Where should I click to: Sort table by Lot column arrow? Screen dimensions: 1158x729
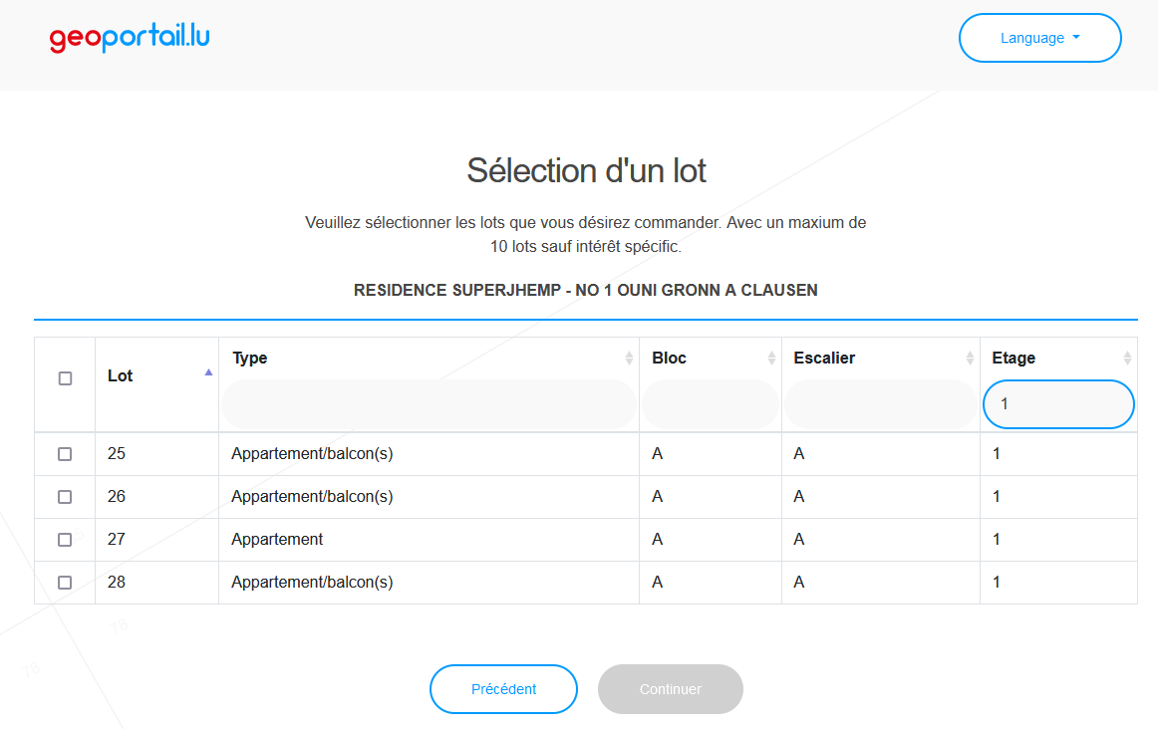(208, 372)
